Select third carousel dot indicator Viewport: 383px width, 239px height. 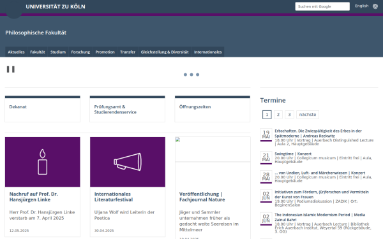[x=198, y=75]
